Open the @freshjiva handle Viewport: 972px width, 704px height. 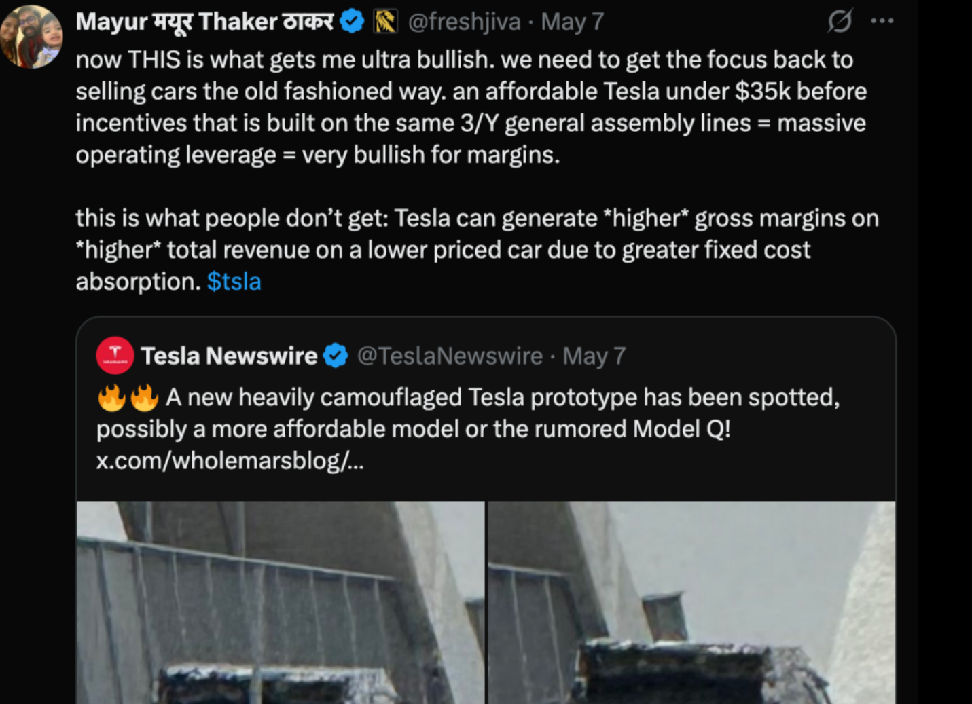464,22
